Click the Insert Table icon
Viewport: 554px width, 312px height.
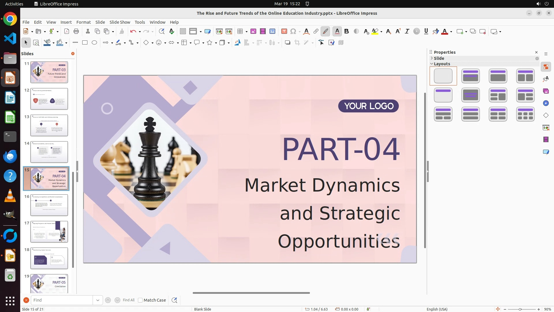(240, 31)
